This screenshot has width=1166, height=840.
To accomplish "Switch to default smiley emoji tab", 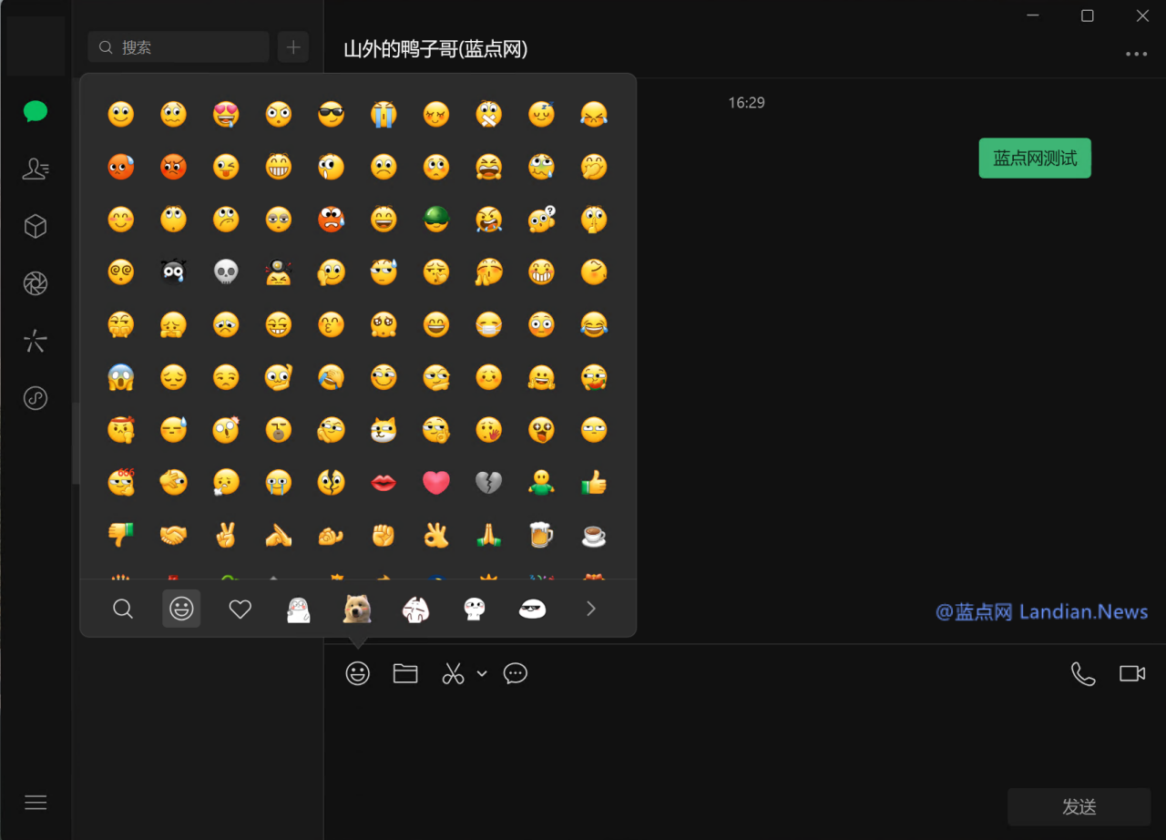I will 181,609.
